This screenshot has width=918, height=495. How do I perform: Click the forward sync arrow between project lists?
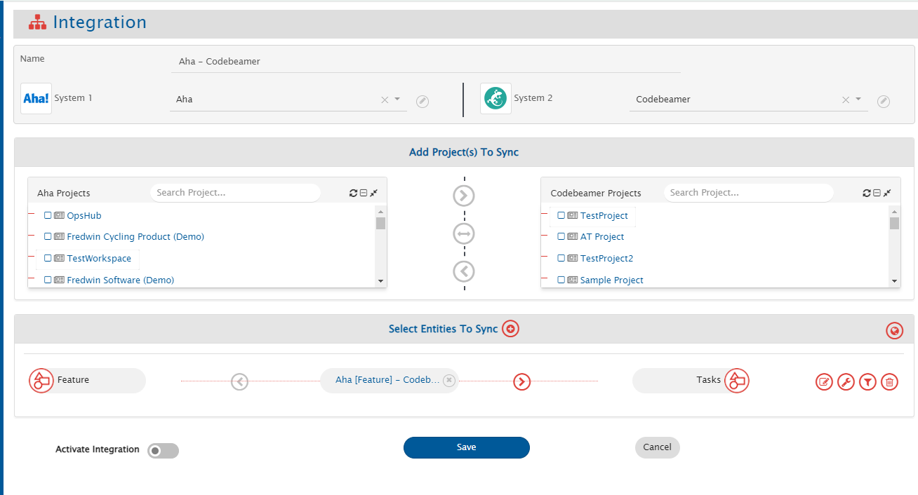(464, 196)
